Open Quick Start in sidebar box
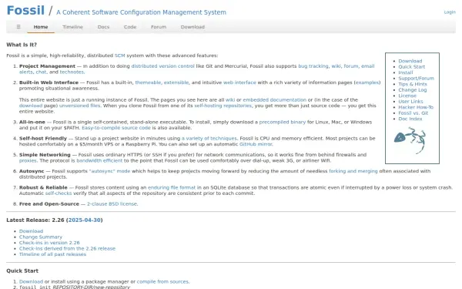 (x=412, y=66)
